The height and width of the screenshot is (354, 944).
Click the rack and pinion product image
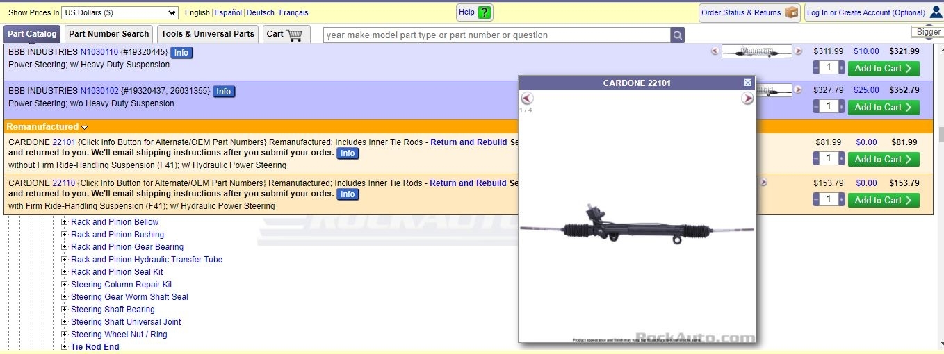(x=637, y=224)
